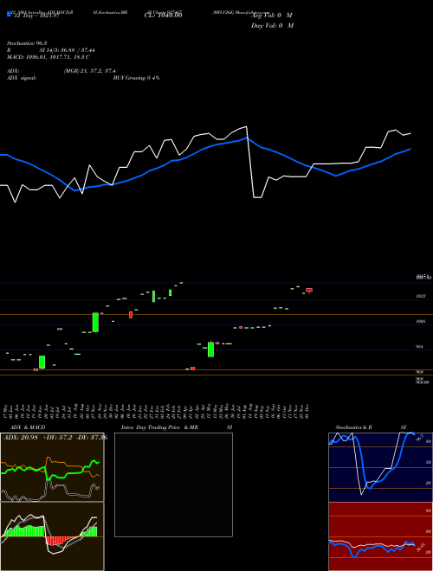Click the red RSI chart panel

380,536
